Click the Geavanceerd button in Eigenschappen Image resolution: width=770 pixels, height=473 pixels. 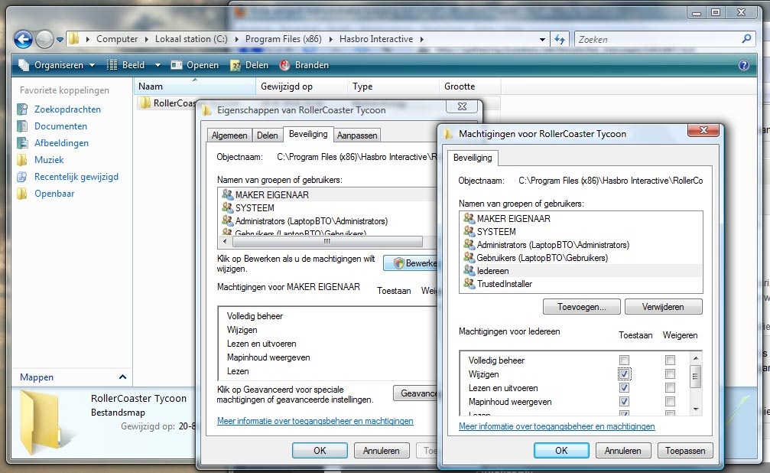tap(415, 393)
